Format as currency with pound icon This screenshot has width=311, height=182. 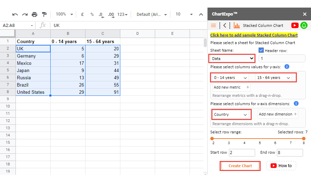[82, 14]
